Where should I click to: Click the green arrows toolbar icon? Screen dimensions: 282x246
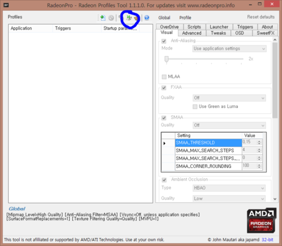tap(129, 17)
